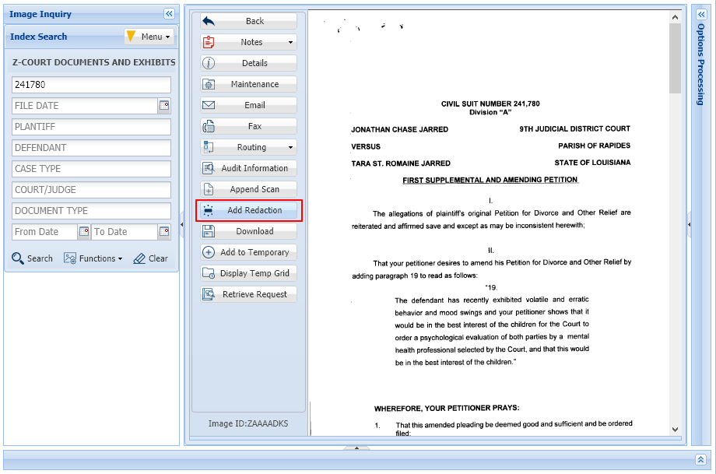
Task: Select the Add Redaction tool
Action: point(247,210)
